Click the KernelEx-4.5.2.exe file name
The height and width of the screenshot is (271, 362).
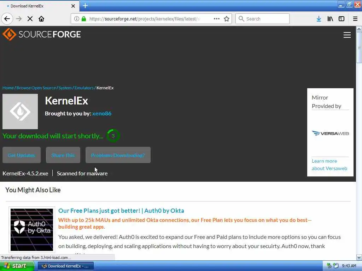point(25,174)
